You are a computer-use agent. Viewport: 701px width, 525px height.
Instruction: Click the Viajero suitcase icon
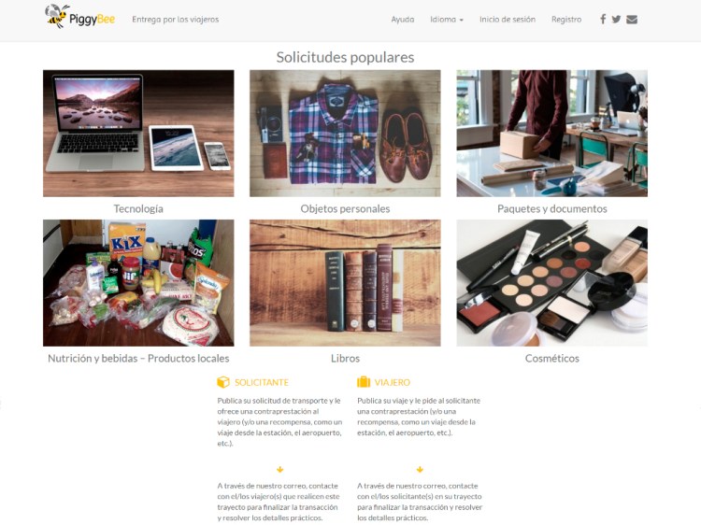pos(364,381)
